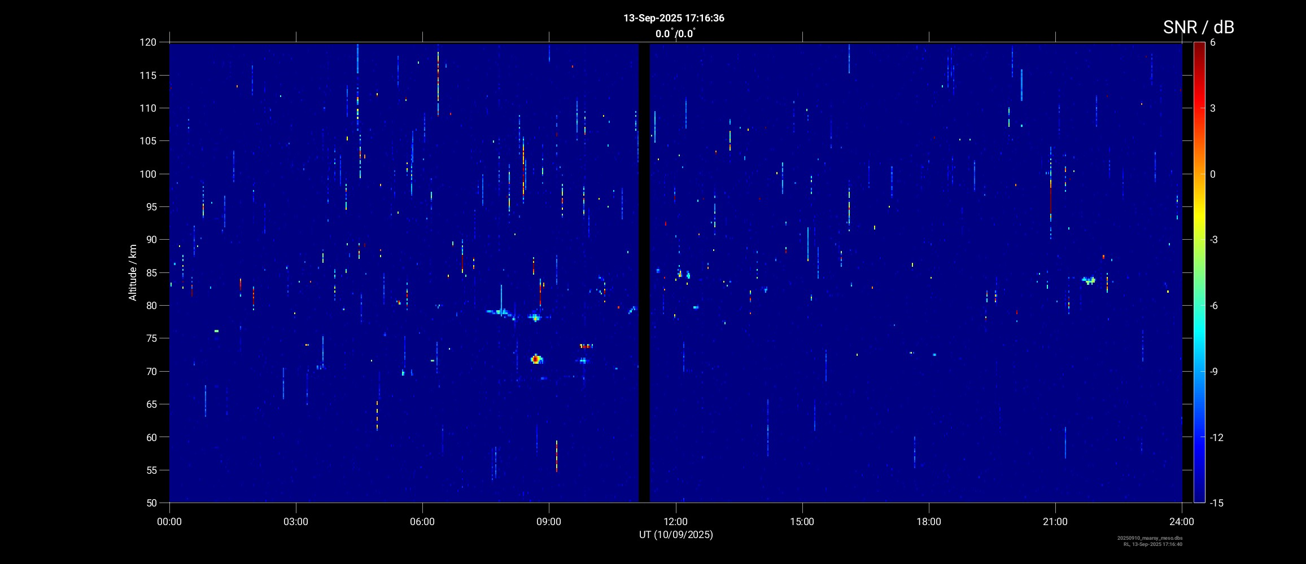Click the cyan echo cluster near 22:00

point(1089,280)
